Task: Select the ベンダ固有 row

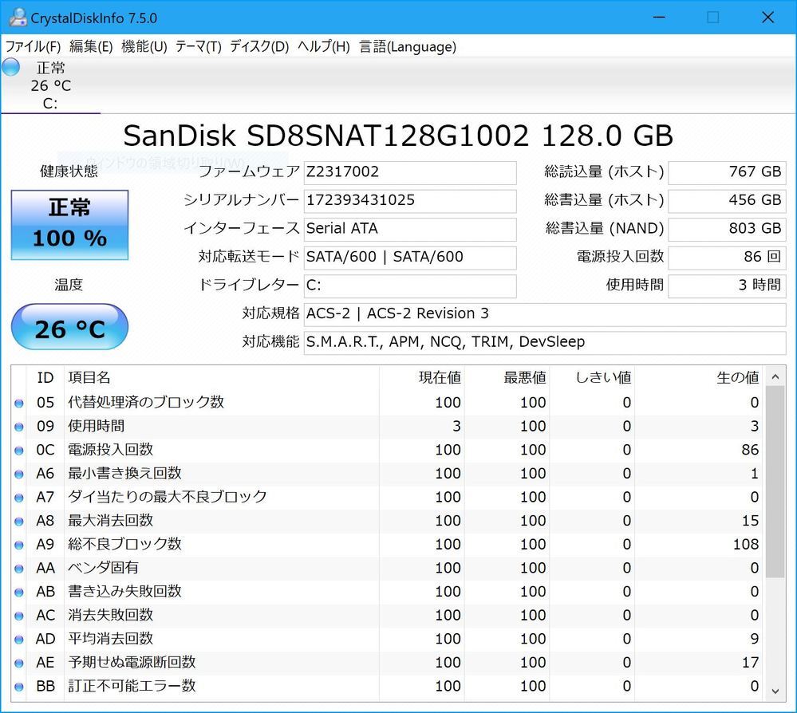Action: coord(387,568)
